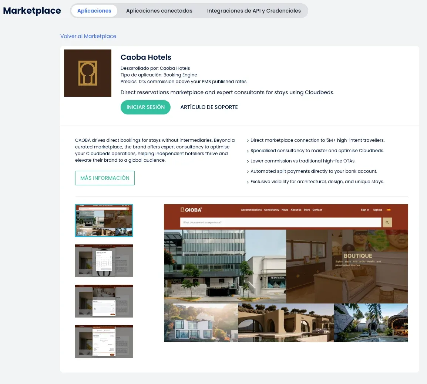Select the first screenshot thumbnail with building collage
427x384 pixels.
(104, 221)
